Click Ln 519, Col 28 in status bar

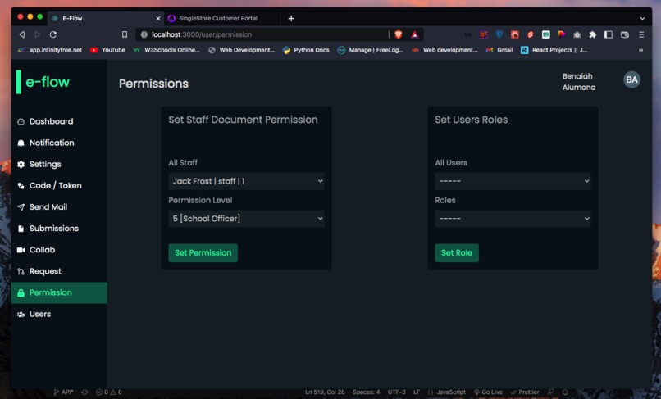(325, 392)
